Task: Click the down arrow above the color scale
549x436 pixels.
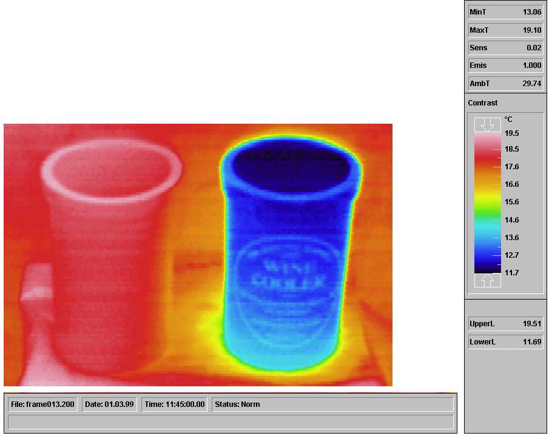Action: 487,125
